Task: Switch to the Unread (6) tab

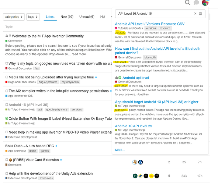Action: tap(87, 17)
